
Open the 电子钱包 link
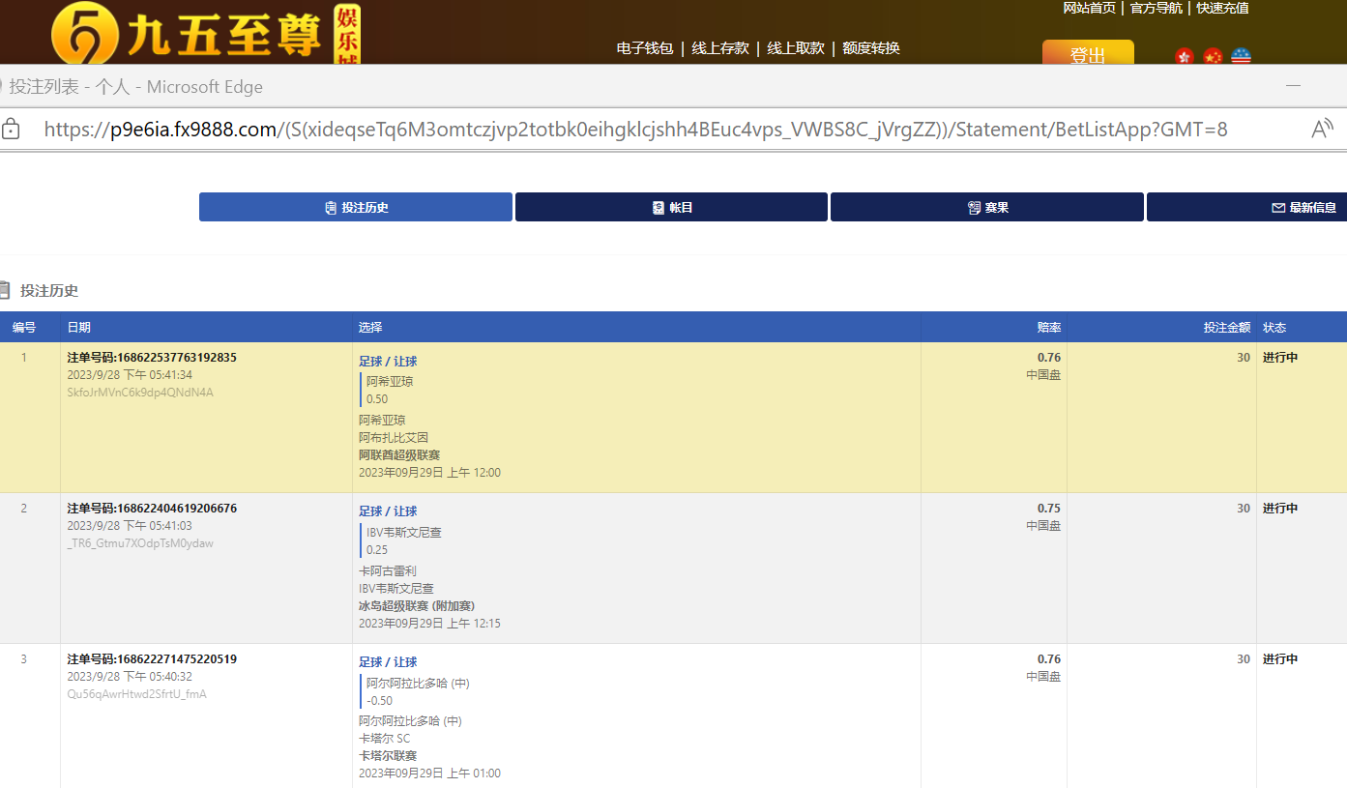[644, 47]
